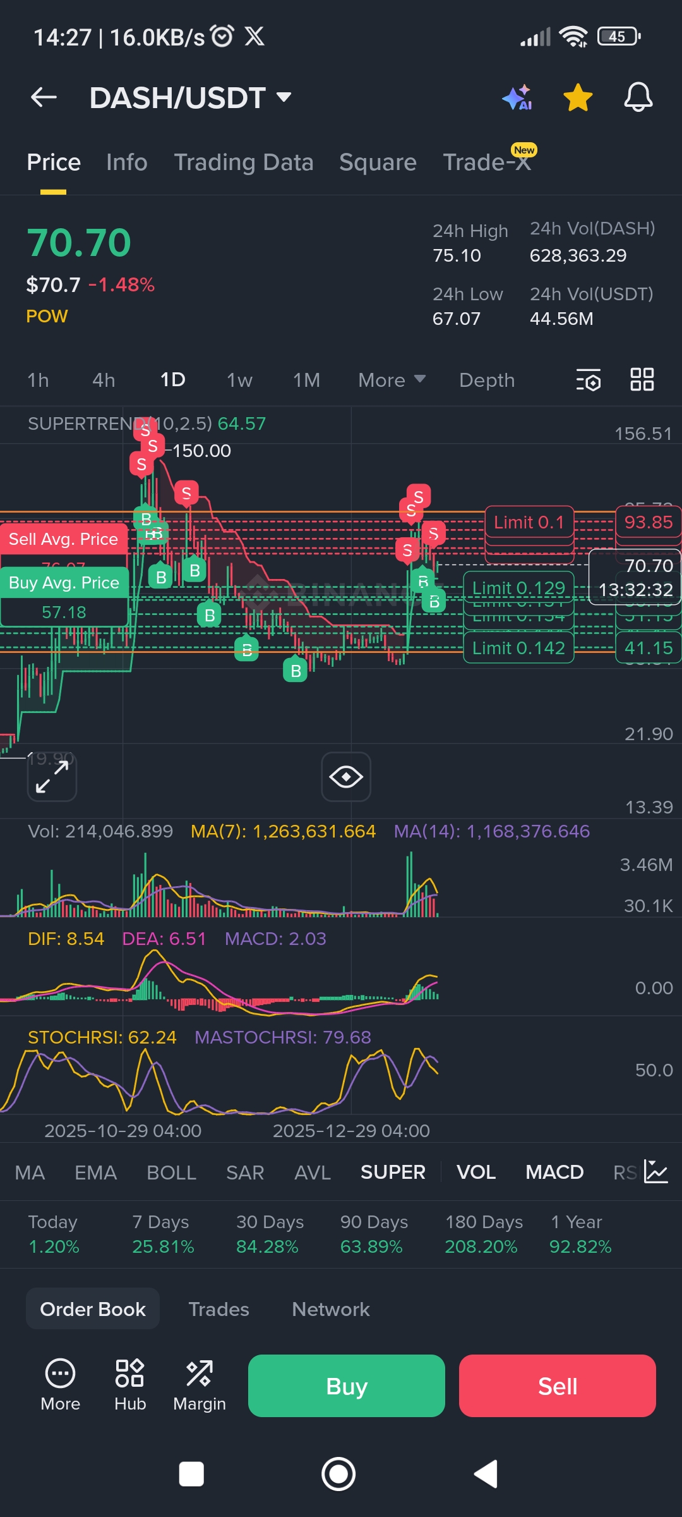
Task: Enable the BOLL indicator
Action: (171, 1173)
